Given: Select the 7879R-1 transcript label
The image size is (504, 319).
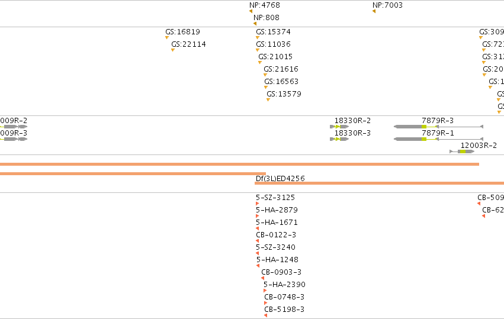Looking at the screenshot, I should (438, 133).
